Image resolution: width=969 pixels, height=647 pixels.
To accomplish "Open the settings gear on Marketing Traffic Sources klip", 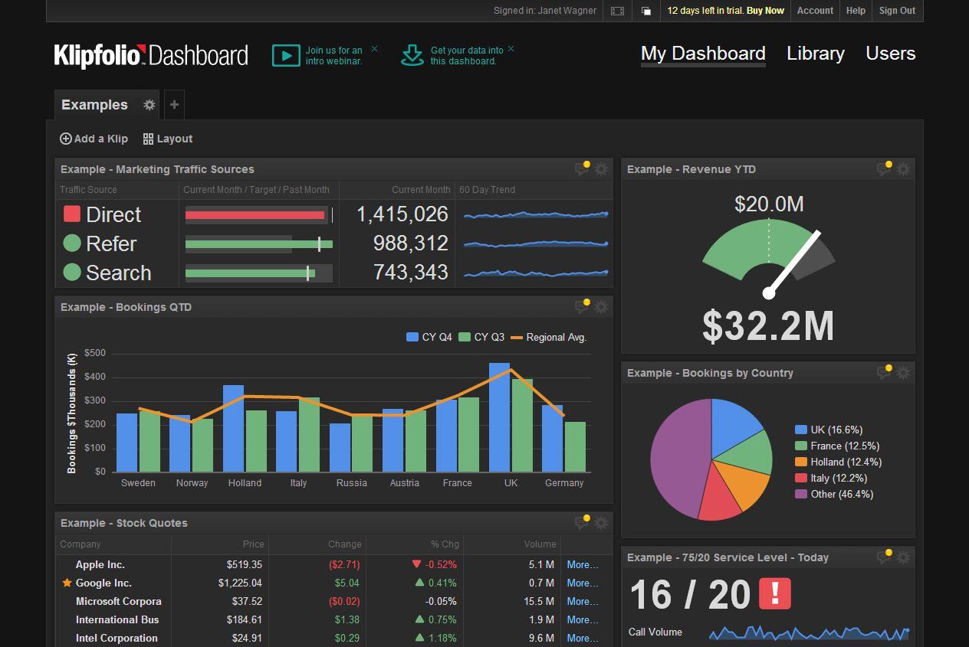I will point(601,168).
